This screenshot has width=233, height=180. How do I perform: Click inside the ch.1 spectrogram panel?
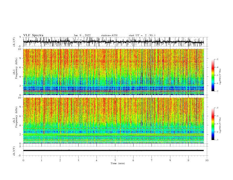tap(113, 72)
